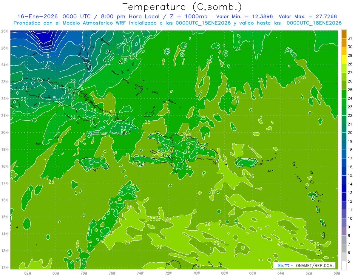Click the '64W' longitude axis label
358x277 pixels.
(281, 273)
